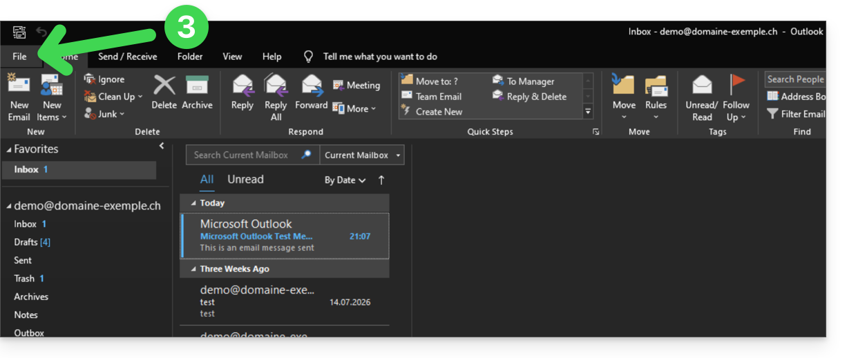Open the Microsoft Outlook Test Message email
847x358 pixels.
pos(285,235)
